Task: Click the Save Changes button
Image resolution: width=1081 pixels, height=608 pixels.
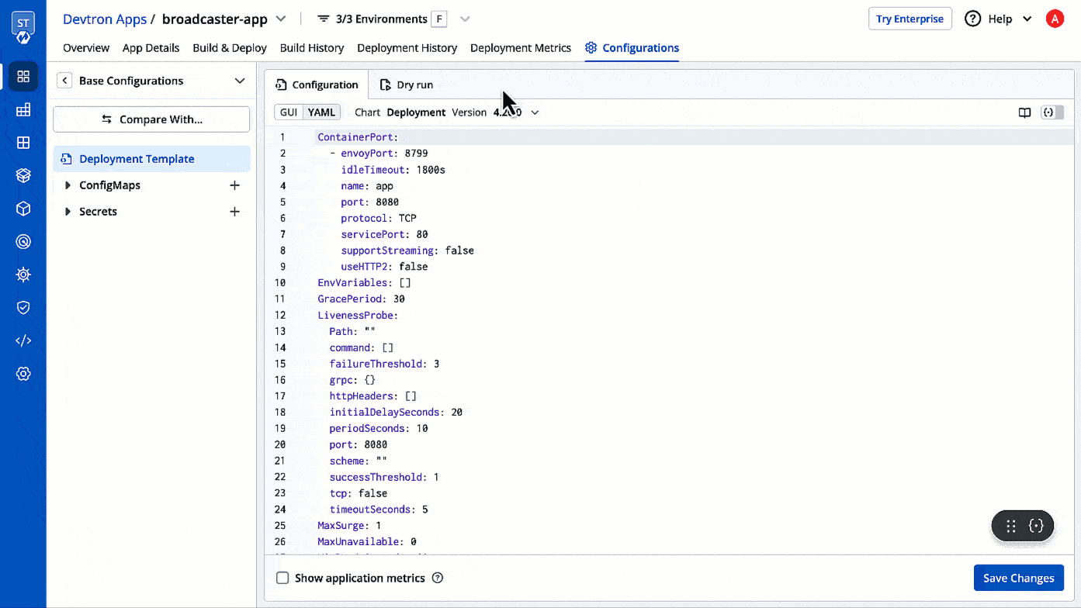Action: (1018, 578)
